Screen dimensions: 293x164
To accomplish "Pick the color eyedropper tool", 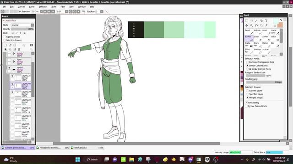I will click(266, 26).
